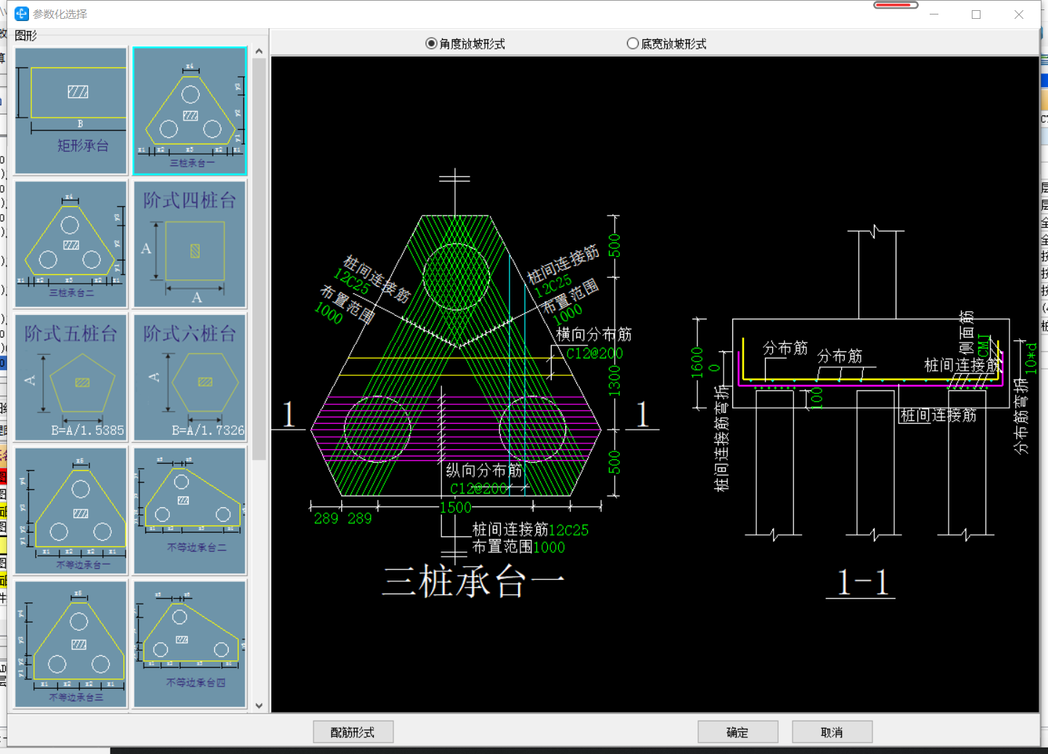Pick the 不等边承台一 thumbnail
Screen dimensions: 1048x754
coord(71,511)
